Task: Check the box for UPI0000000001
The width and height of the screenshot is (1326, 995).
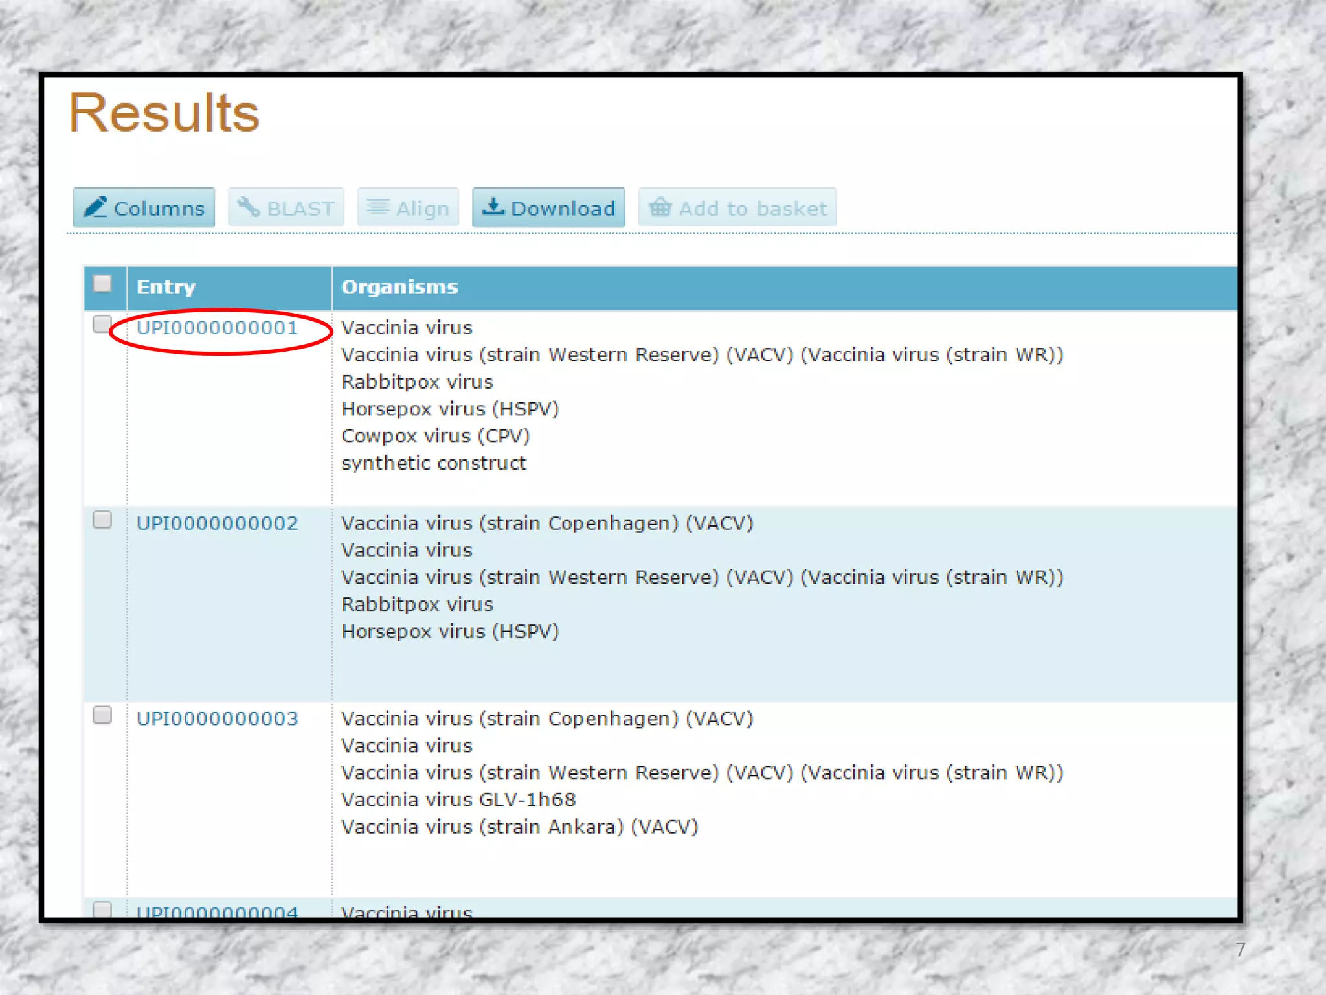Action: 102,324
